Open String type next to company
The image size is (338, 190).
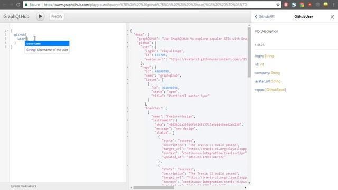pyautogui.click(x=275, y=73)
